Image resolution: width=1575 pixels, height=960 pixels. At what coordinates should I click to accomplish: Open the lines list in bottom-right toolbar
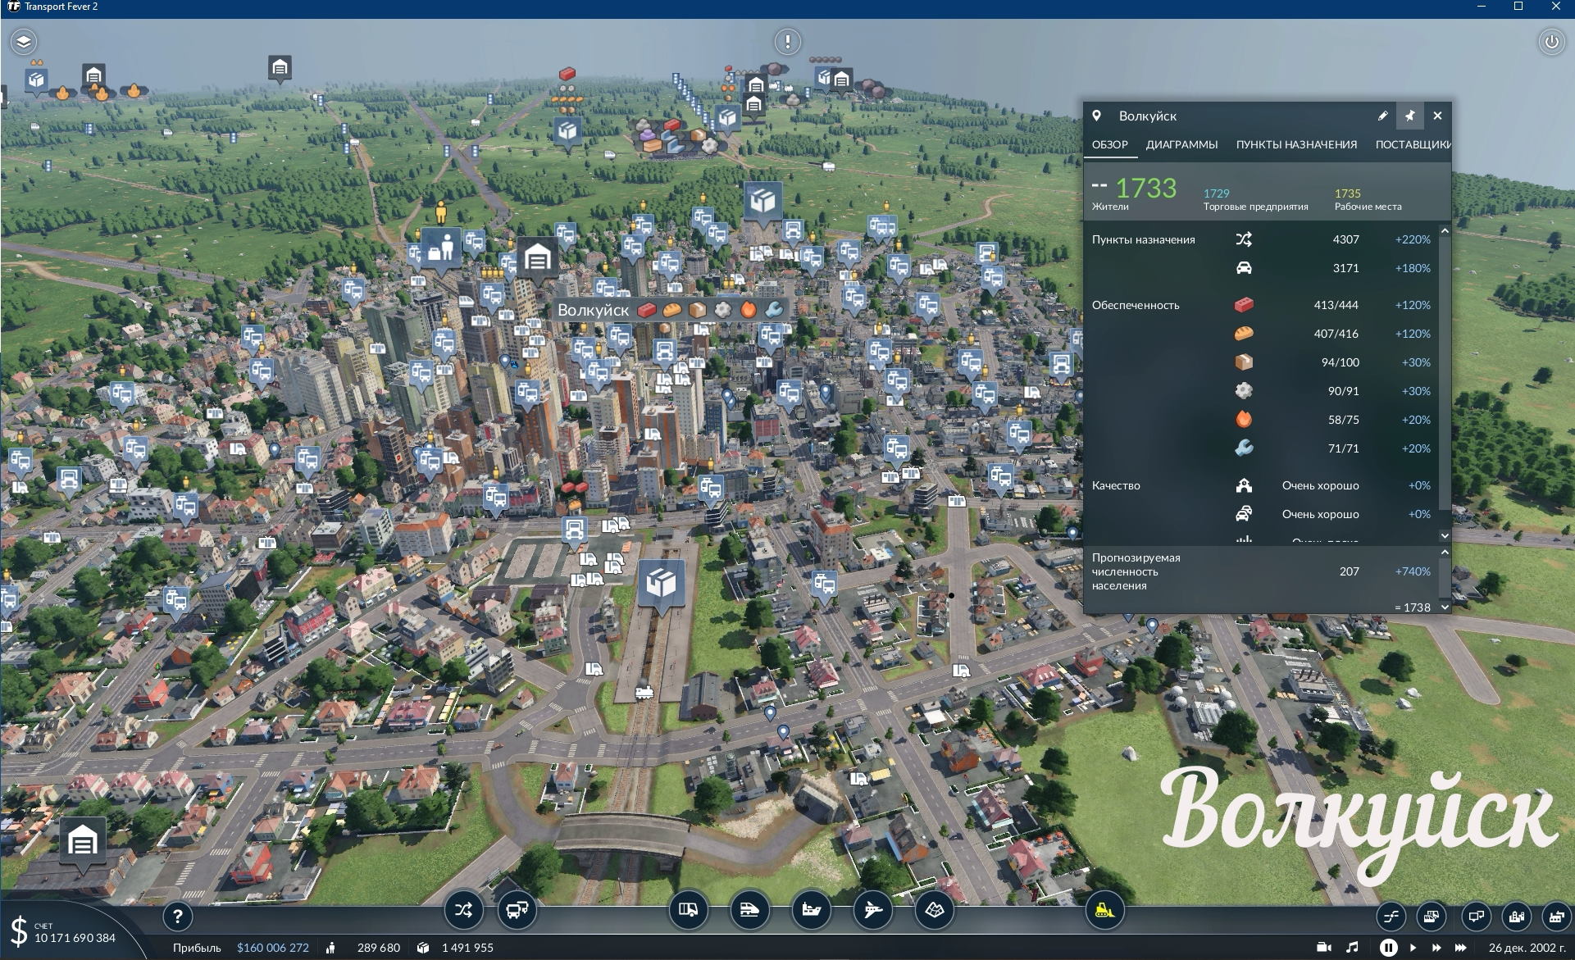(1391, 916)
